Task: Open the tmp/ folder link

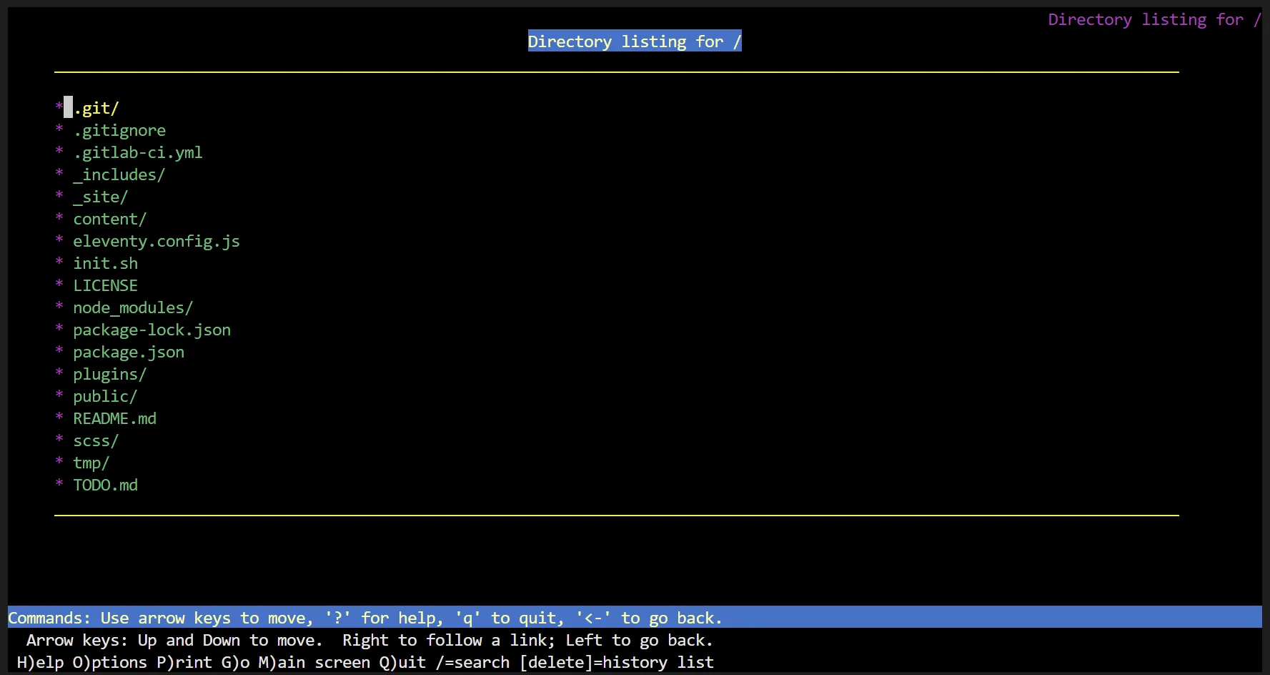Action: pos(91,463)
